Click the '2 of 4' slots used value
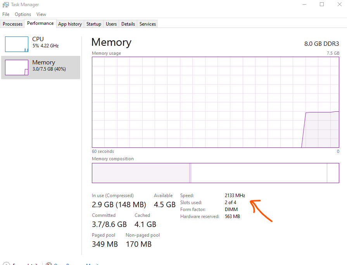Screen dimensions: 347x265 (230, 203)
